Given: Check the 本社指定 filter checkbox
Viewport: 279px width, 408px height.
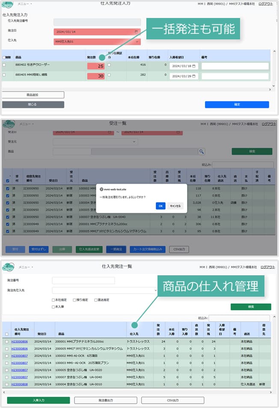Looking at the screenshot, I should (x=53, y=300).
